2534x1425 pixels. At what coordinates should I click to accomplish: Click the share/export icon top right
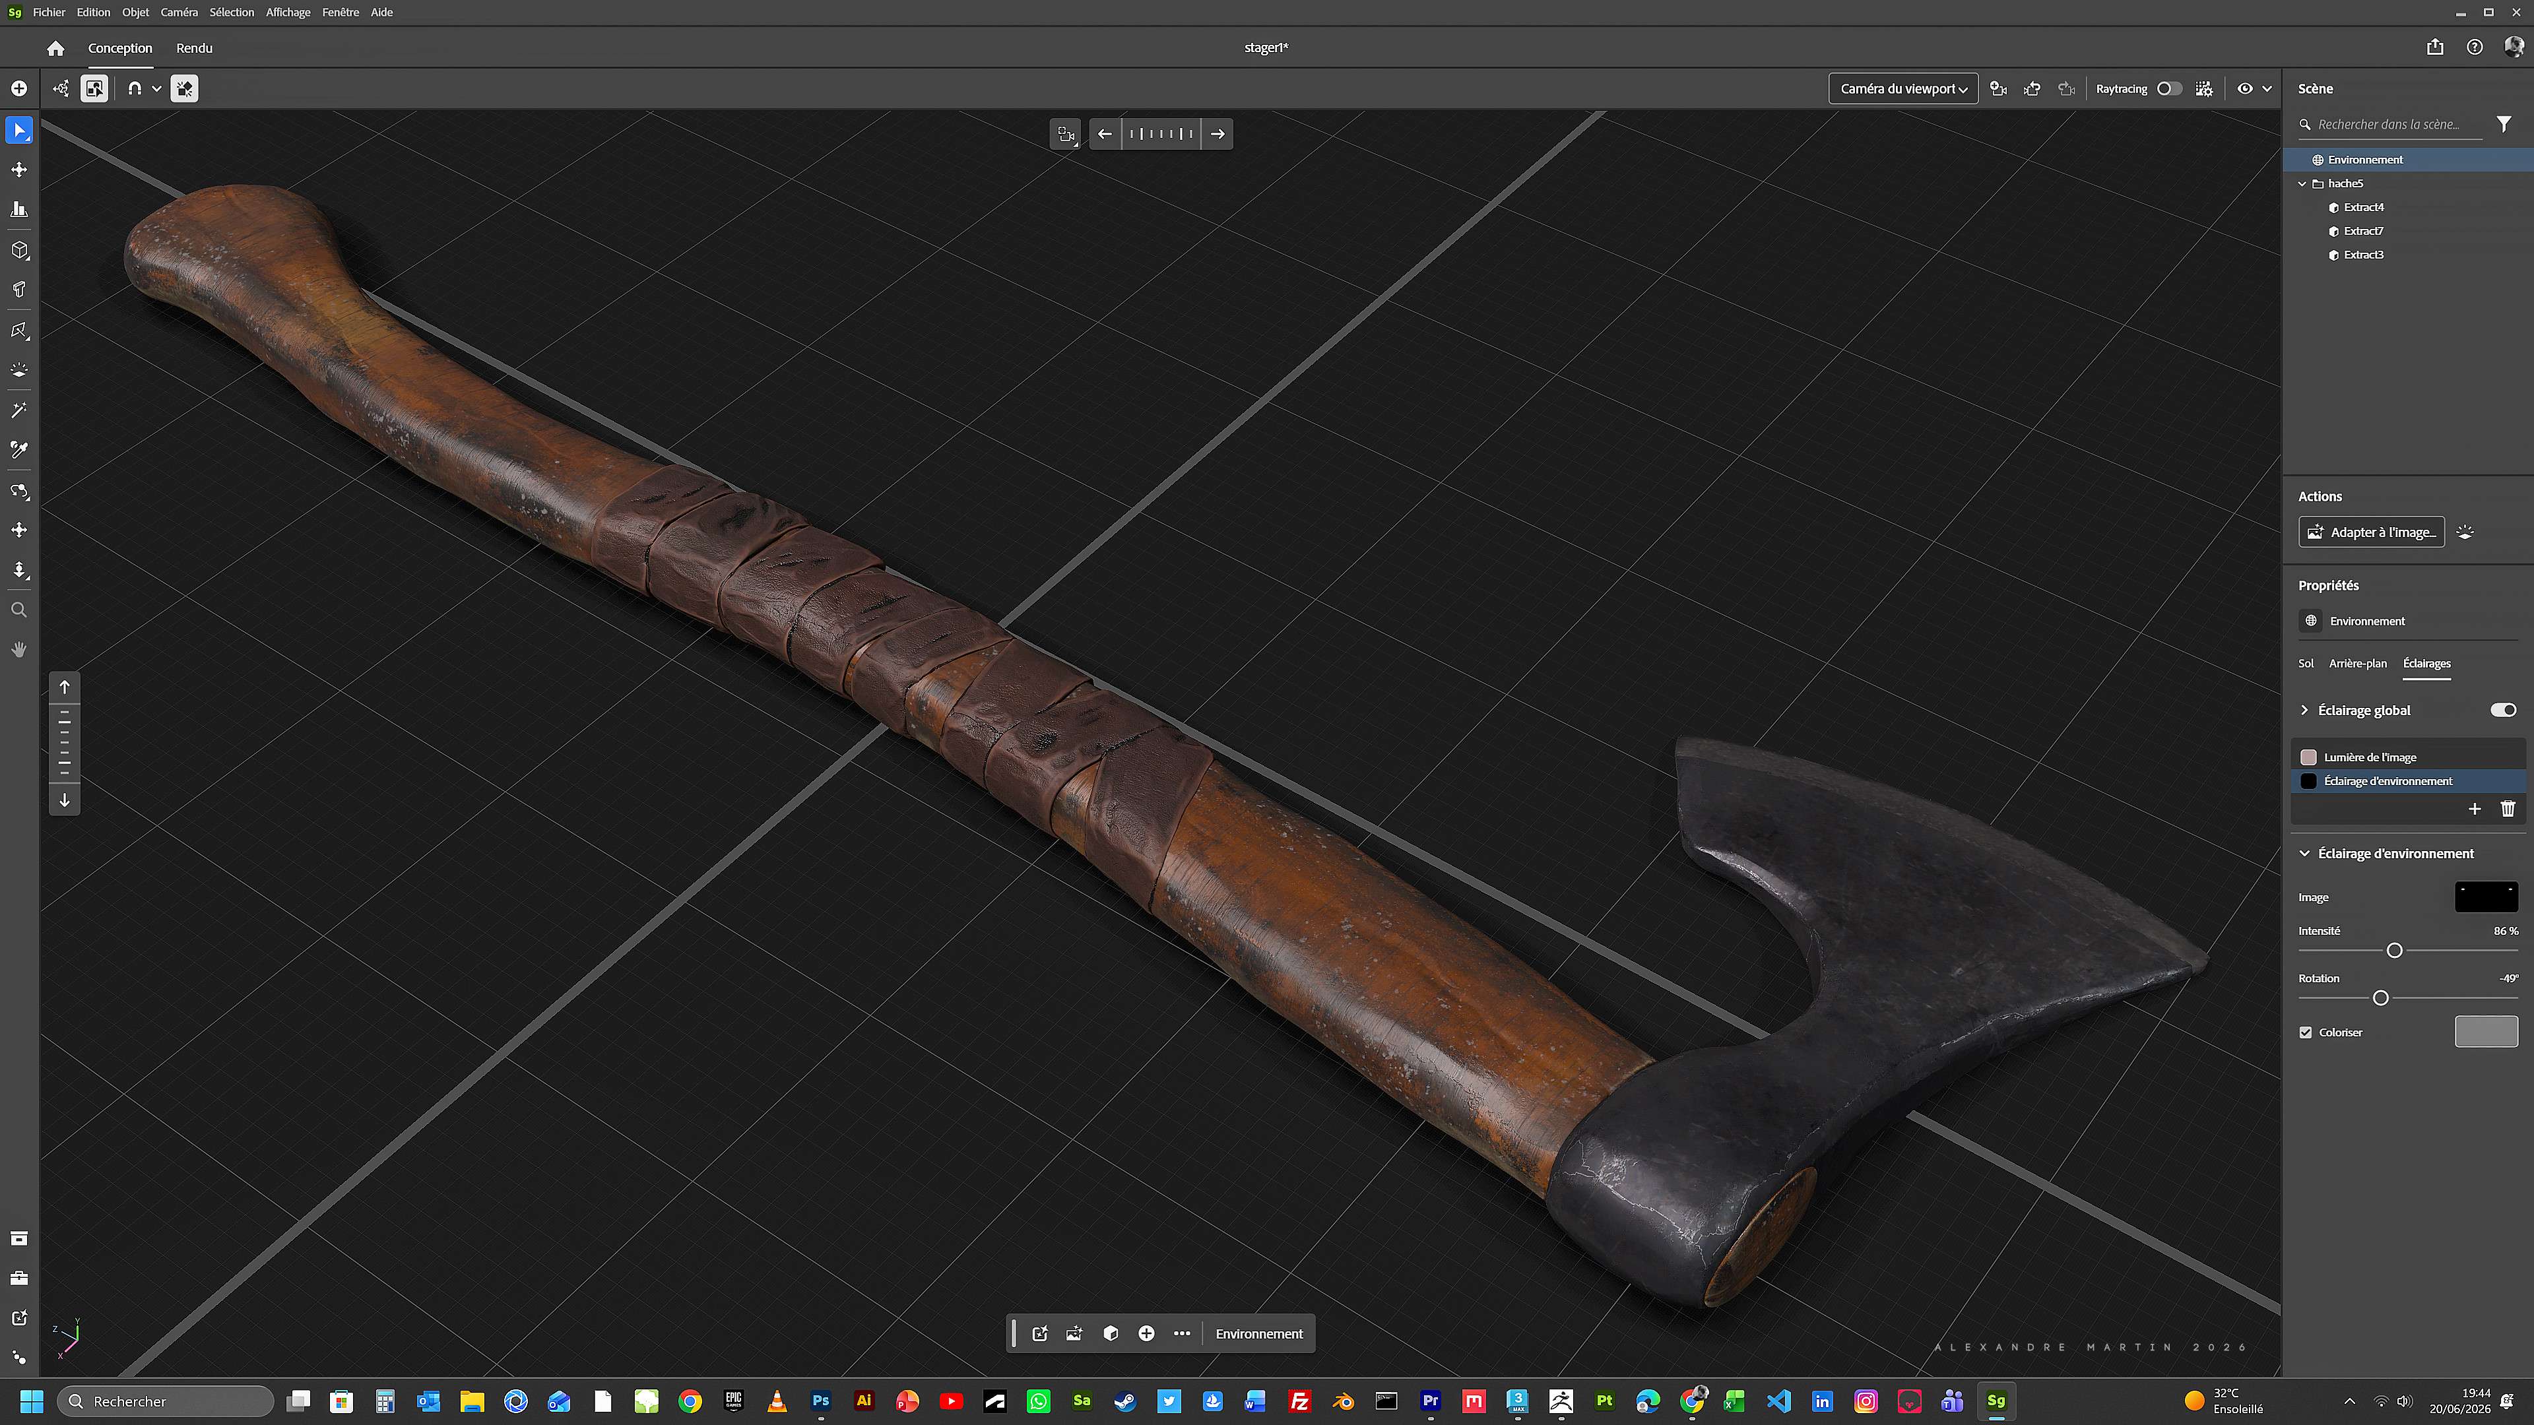(x=2434, y=47)
